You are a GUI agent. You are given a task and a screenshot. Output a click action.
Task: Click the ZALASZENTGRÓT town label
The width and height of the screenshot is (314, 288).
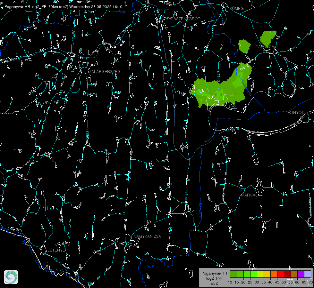[x=183, y=19]
